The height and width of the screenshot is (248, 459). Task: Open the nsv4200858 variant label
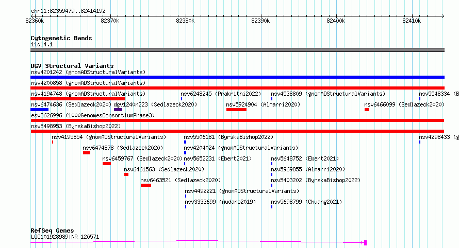(x=88, y=83)
